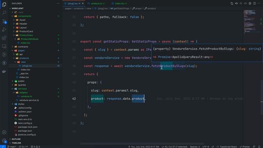Open the Remote Explorer view
263x148 pixels.
4,46
